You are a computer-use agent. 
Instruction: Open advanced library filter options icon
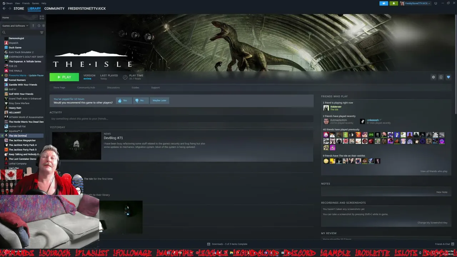pos(42,32)
